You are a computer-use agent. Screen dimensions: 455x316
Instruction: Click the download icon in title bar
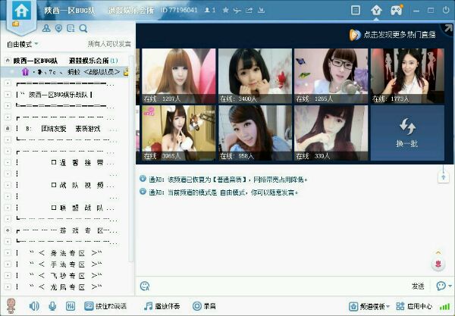pyautogui.click(x=261, y=10)
